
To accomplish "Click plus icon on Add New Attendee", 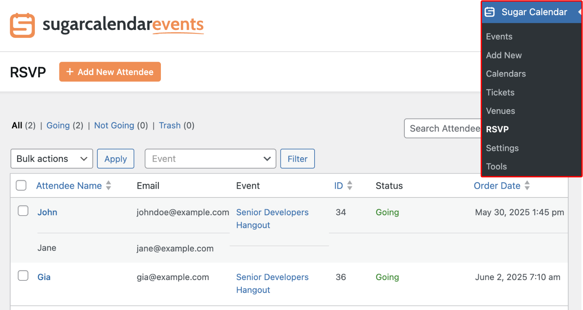I will click(70, 72).
